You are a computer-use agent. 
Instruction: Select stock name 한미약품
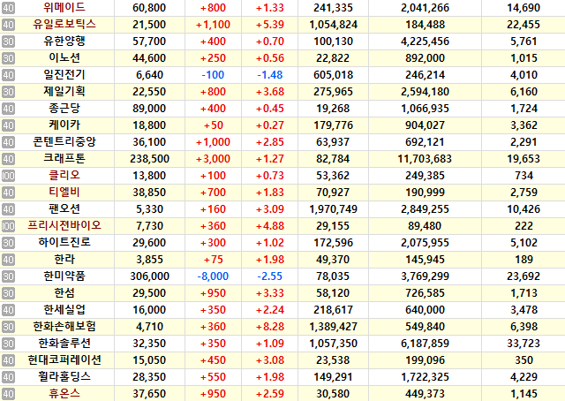[64, 276]
